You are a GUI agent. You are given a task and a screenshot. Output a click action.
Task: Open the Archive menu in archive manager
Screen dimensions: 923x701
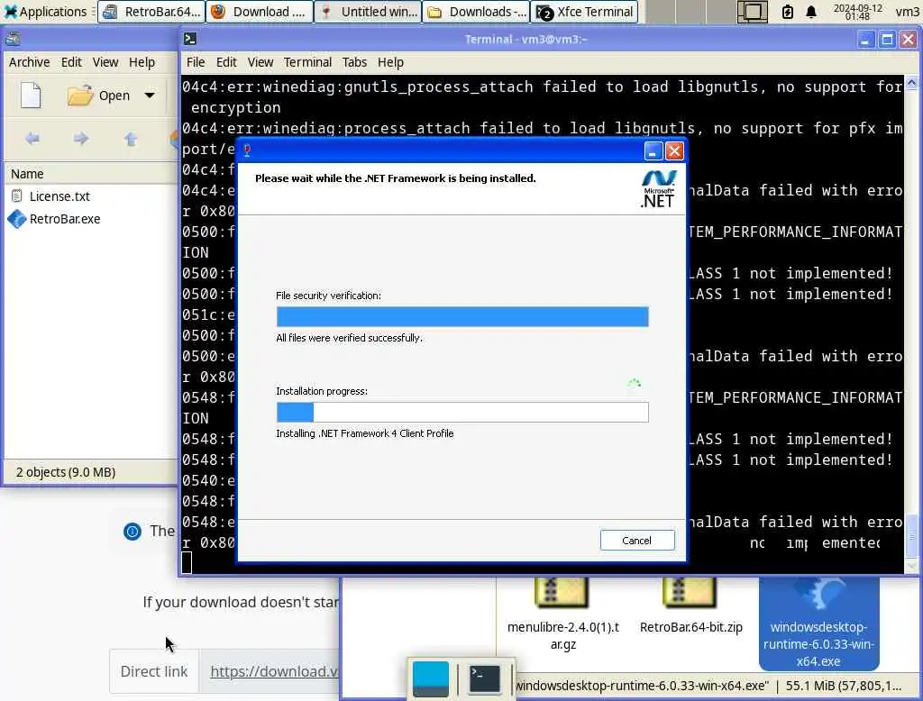click(30, 62)
